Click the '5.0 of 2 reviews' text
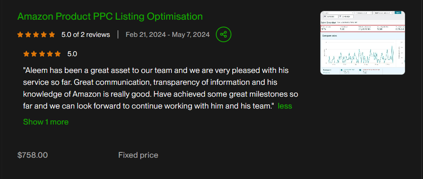The height and width of the screenshot is (179, 423). [x=86, y=35]
